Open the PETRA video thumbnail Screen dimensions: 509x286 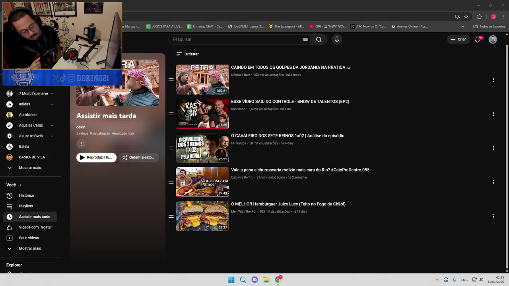click(x=202, y=79)
